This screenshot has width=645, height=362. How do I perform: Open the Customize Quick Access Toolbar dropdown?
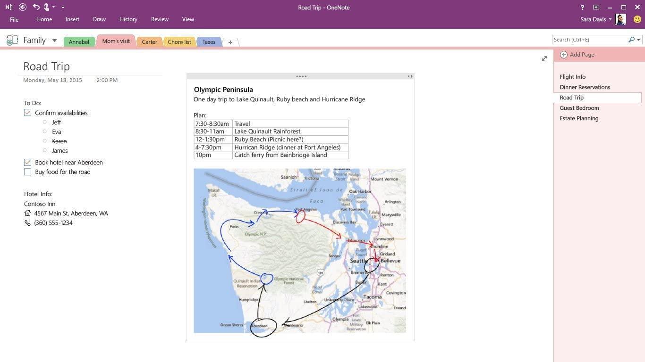tap(62, 7)
